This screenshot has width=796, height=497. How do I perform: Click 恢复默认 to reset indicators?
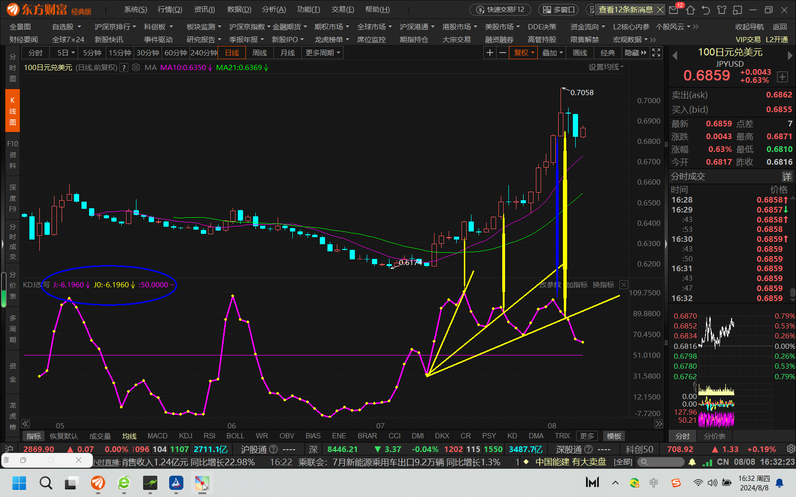click(63, 436)
